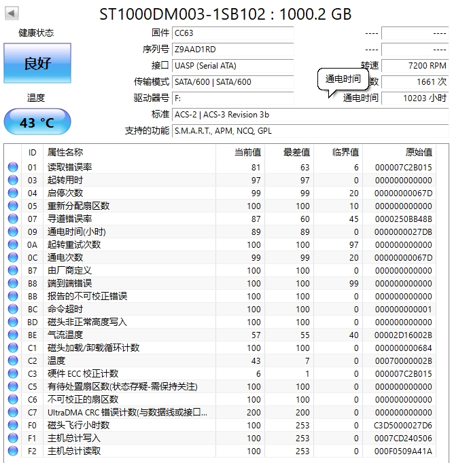
Task: Click current value 200 in UltraDMA CRC row
Action: [254, 413]
